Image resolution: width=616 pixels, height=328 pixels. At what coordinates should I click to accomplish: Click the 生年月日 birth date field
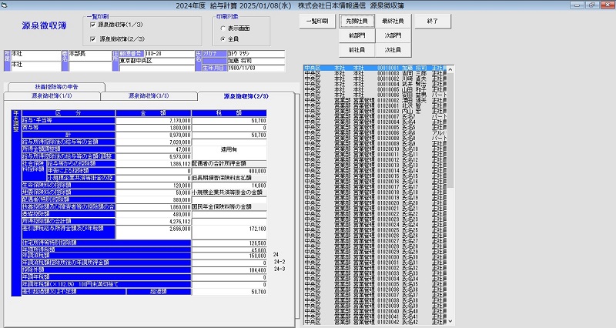(245, 67)
